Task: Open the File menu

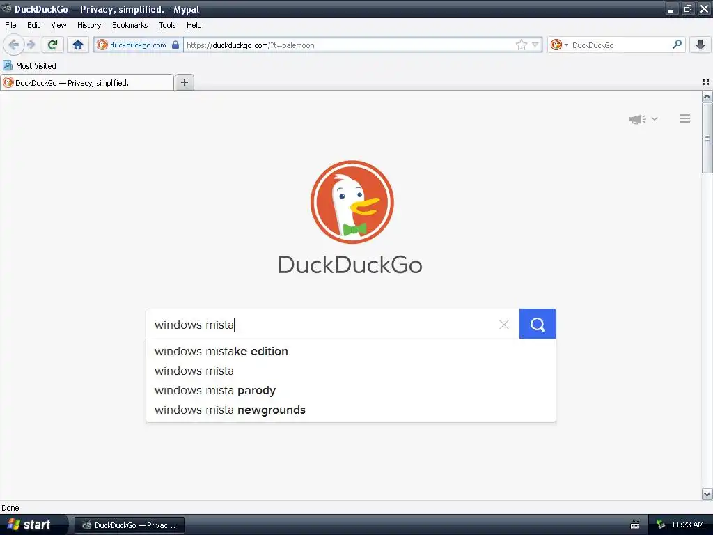Action: [x=10, y=25]
